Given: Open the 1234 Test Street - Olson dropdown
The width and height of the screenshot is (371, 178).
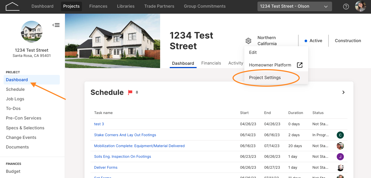Looking at the screenshot, I should (294, 6).
